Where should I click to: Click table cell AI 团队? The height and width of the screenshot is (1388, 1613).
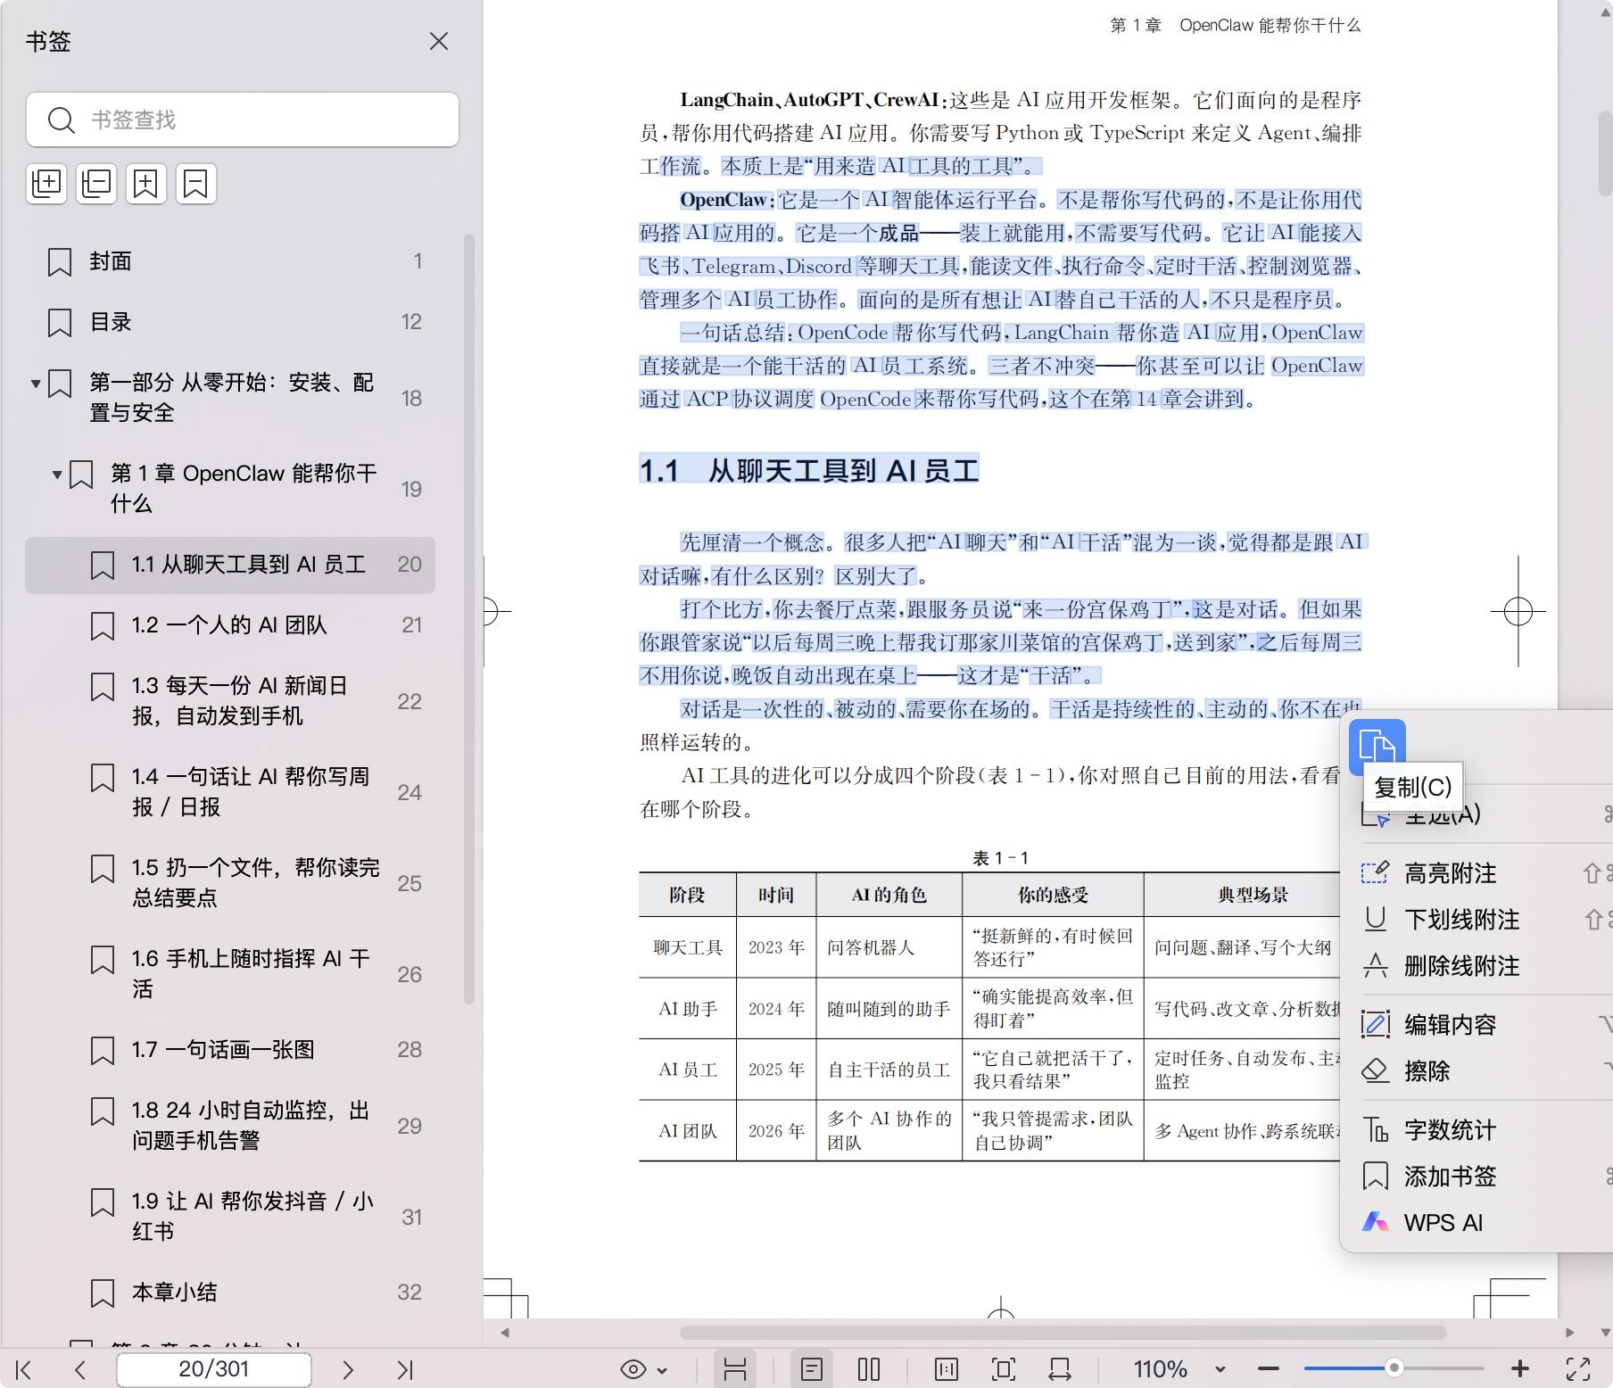(x=688, y=1131)
